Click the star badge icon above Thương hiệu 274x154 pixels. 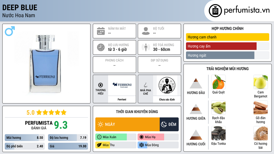pyautogui.click(x=101, y=85)
